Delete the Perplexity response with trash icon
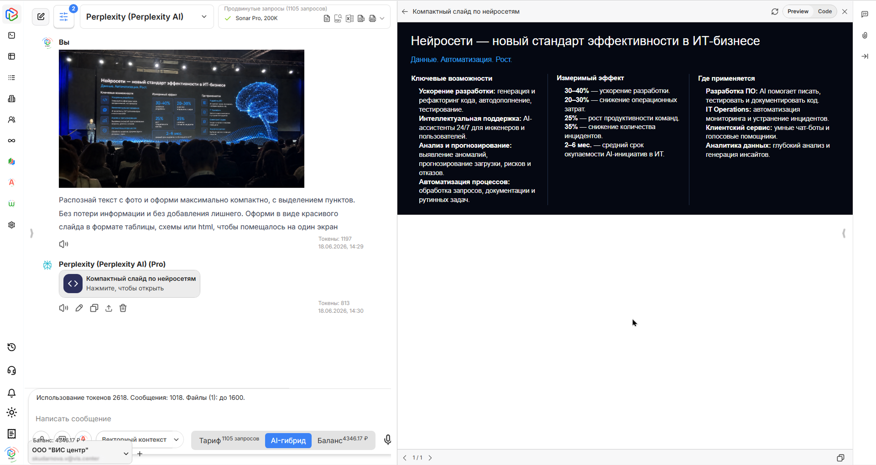Image resolution: width=876 pixels, height=465 pixels. (123, 308)
